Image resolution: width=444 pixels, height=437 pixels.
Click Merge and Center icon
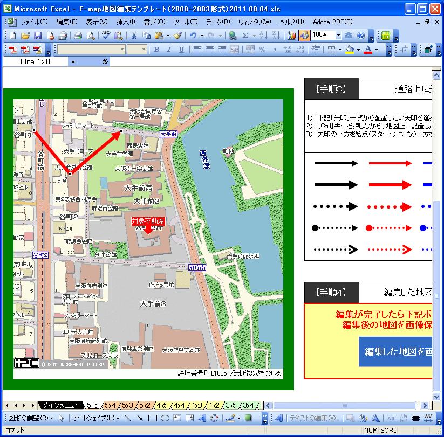235,50
